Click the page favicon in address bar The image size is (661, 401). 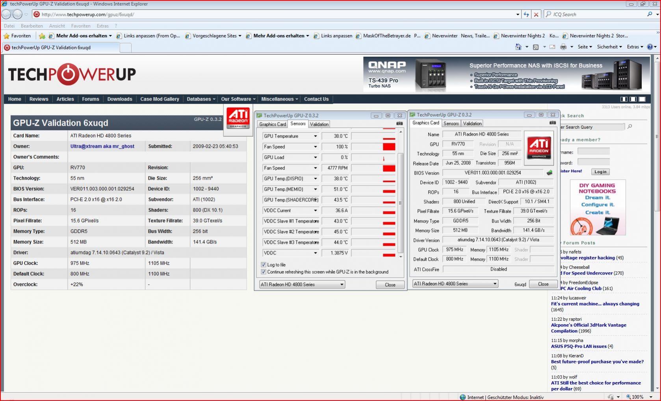pyautogui.click(x=37, y=14)
